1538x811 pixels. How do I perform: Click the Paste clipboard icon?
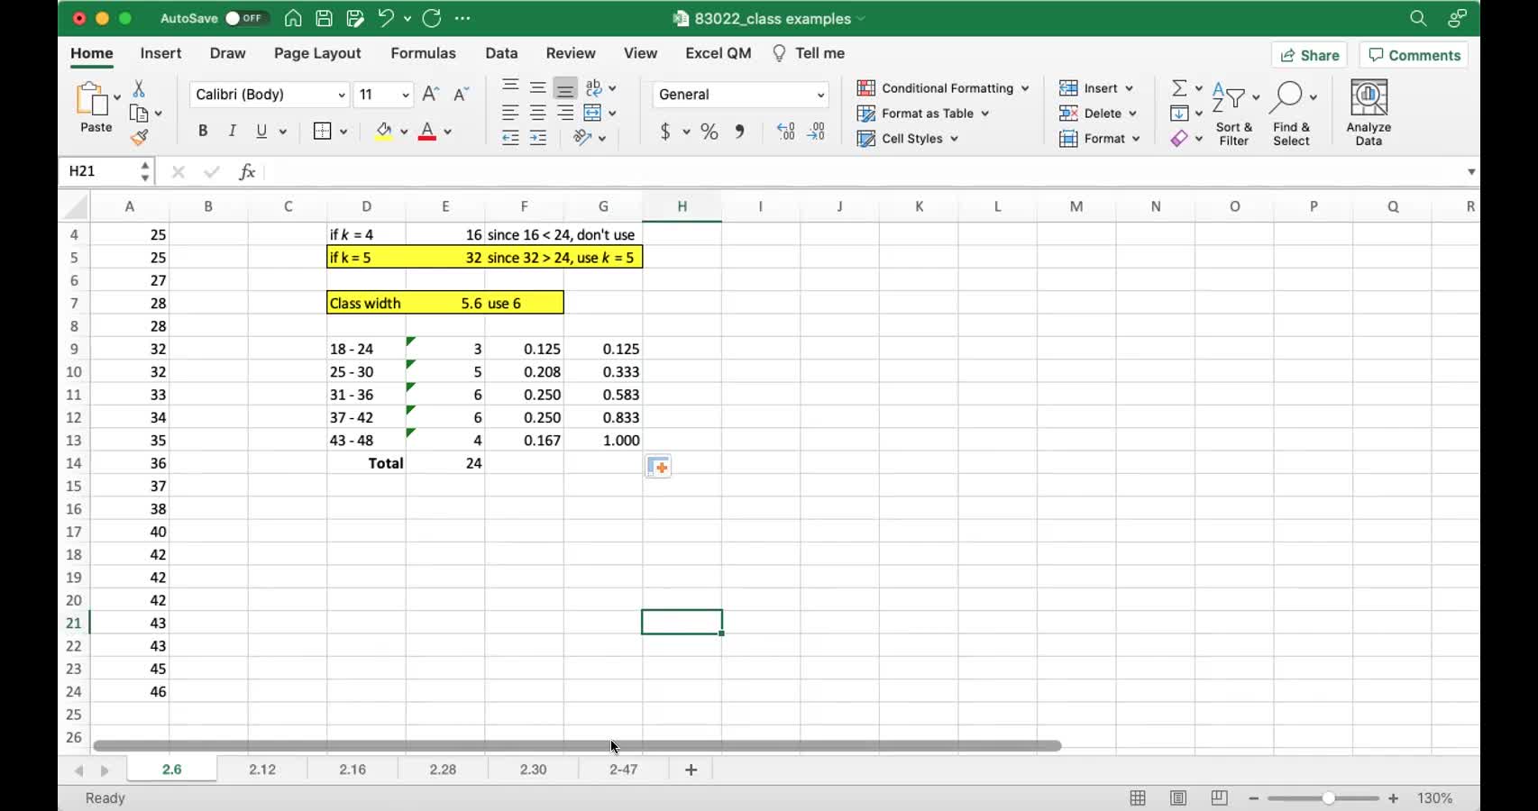click(x=92, y=99)
